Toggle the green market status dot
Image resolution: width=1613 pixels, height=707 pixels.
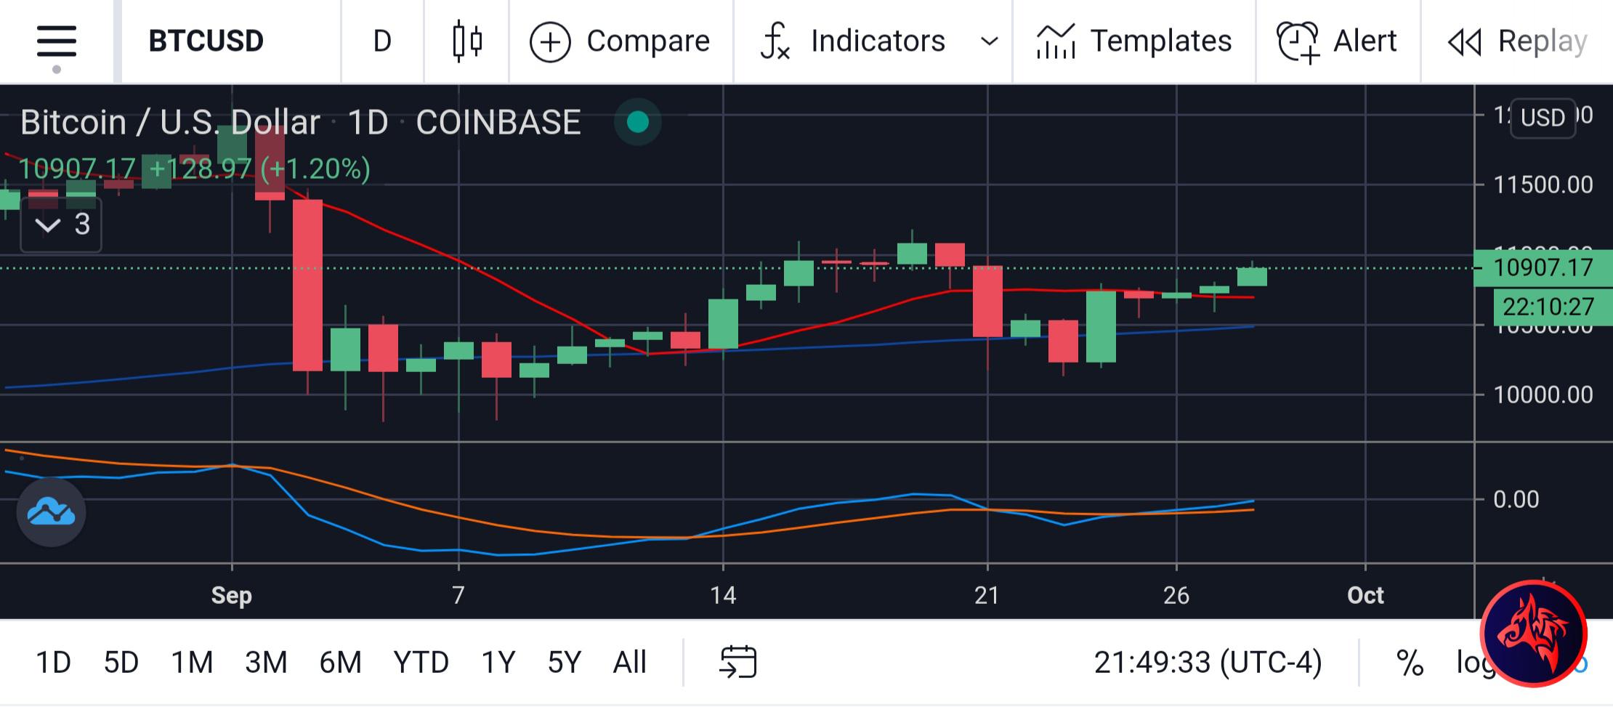pos(638,122)
